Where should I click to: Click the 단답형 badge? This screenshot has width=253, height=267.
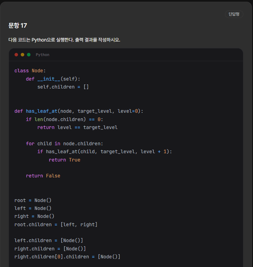[x=234, y=14]
